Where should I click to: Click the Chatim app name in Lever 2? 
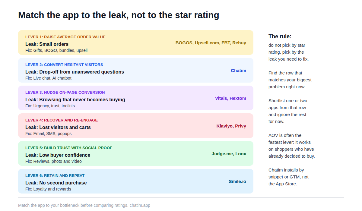[239, 71]
